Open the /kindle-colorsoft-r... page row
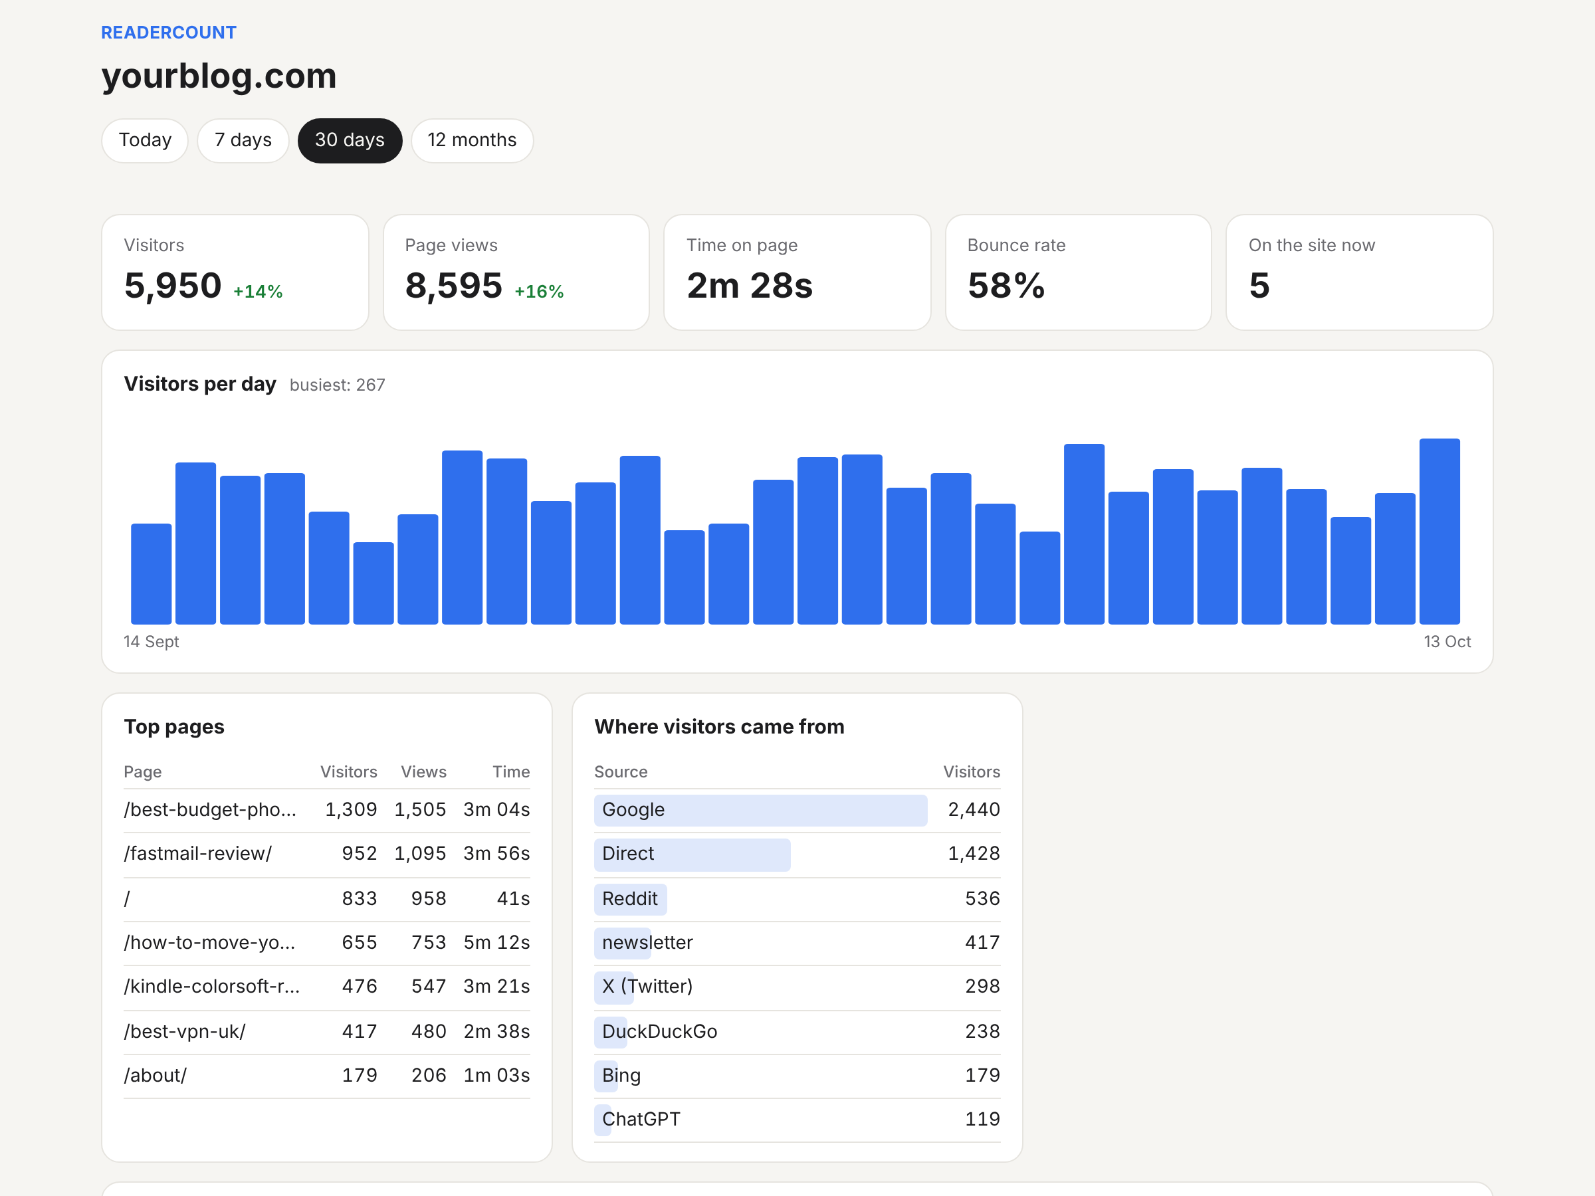 coord(327,987)
